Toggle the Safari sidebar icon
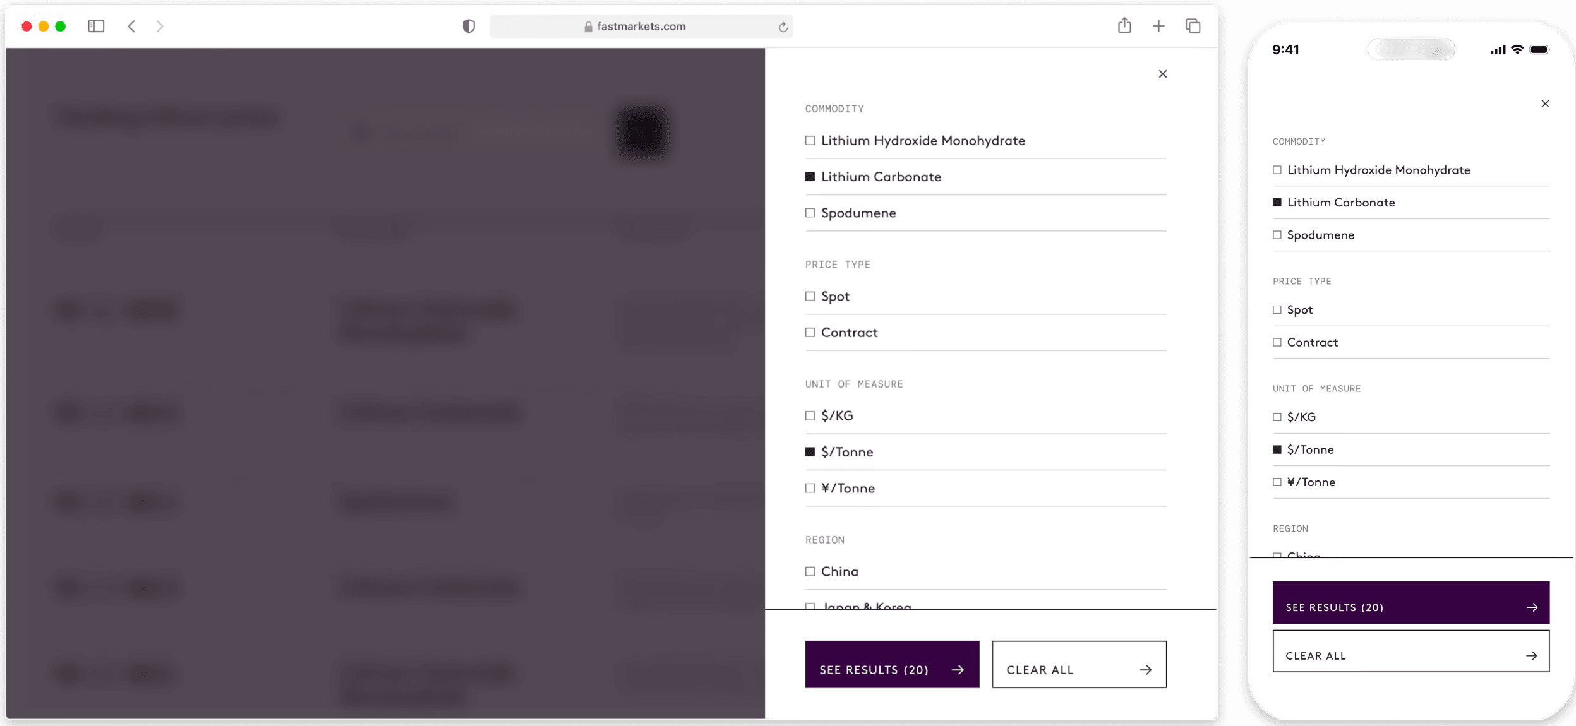Screen dimensions: 1576x726 (96, 26)
